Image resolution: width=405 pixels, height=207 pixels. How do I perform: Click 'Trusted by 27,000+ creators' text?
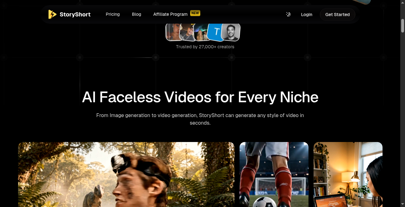205,47
